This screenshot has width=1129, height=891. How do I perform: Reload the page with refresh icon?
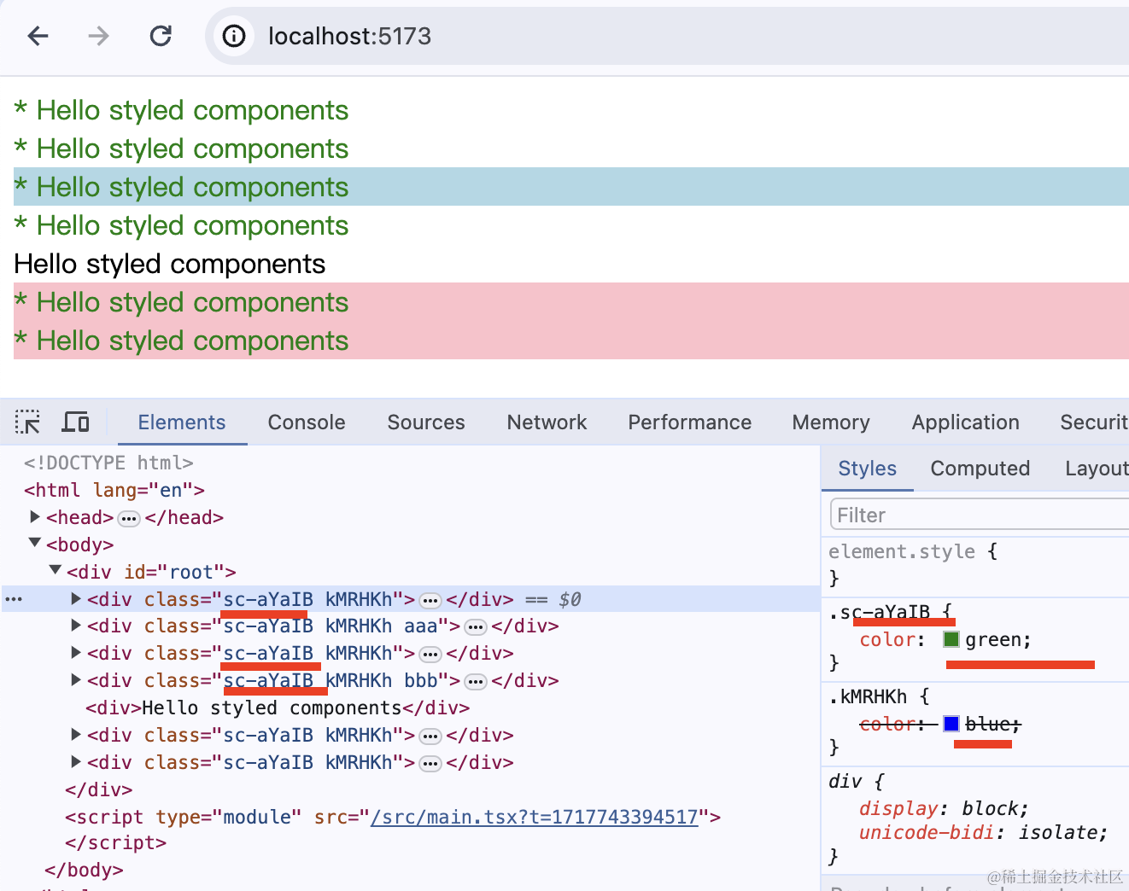[x=161, y=36]
